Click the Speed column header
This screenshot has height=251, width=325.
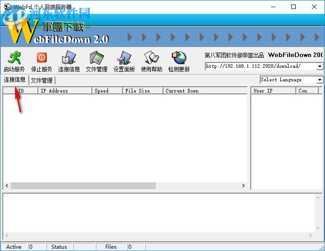coord(107,91)
